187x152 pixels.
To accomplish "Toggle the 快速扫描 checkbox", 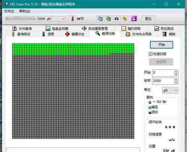I will [151, 54].
